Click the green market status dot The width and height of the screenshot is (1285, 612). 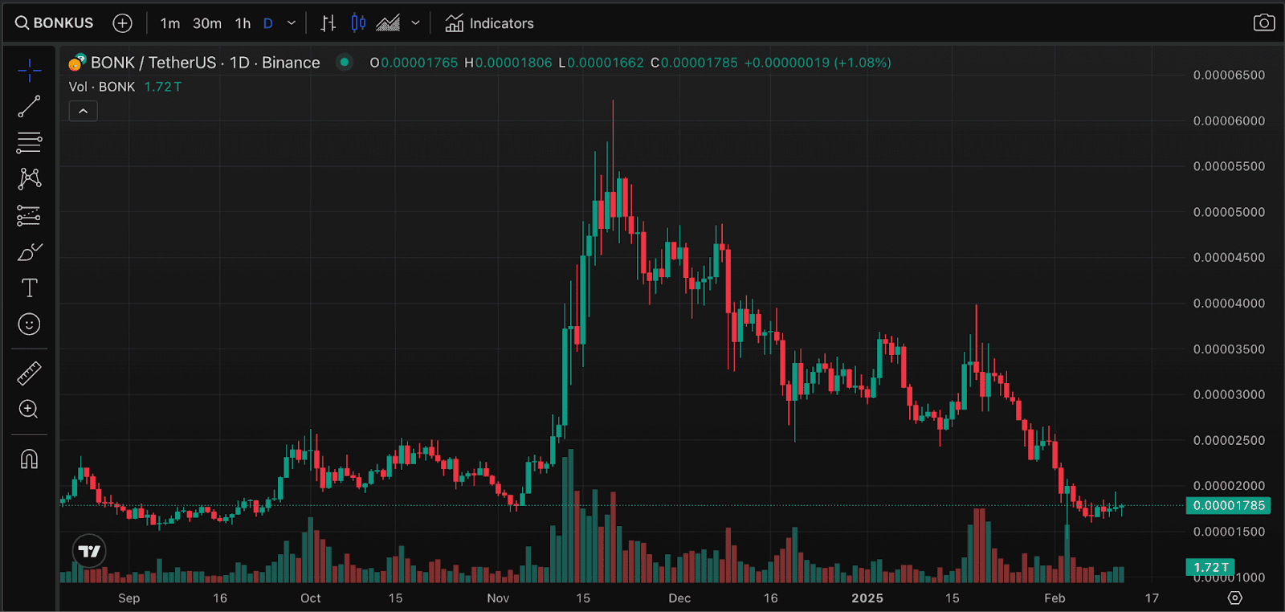point(345,62)
